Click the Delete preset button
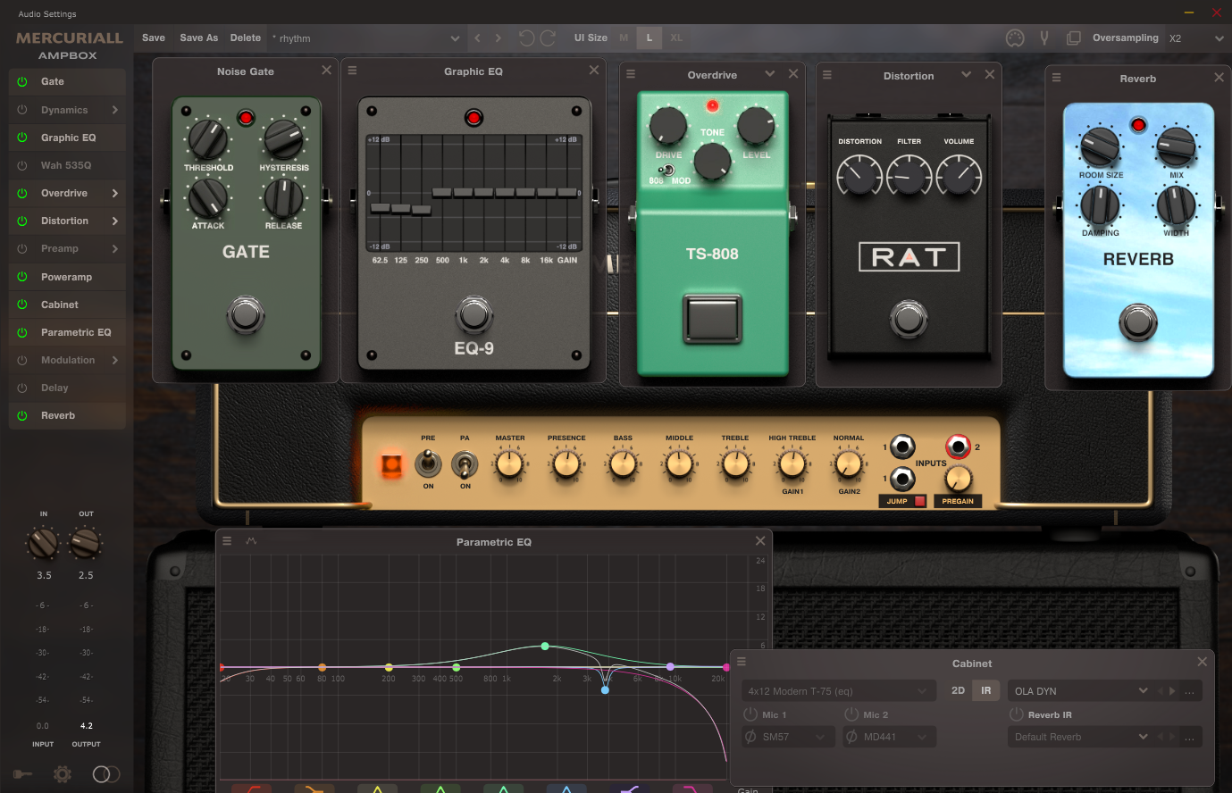This screenshot has height=793, width=1232. pyautogui.click(x=246, y=38)
